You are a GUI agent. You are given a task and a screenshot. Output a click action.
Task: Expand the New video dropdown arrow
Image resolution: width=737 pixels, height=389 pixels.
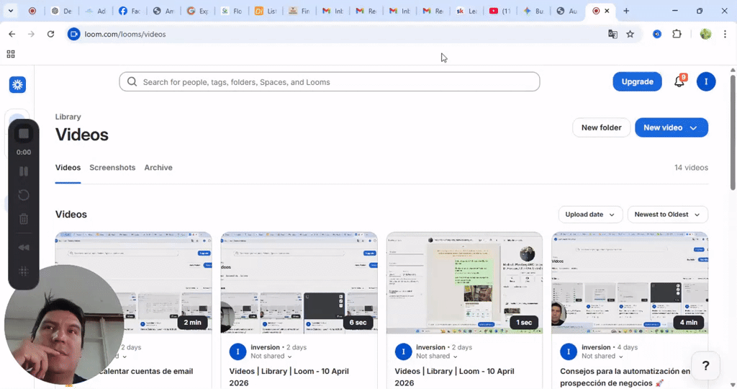coord(694,128)
